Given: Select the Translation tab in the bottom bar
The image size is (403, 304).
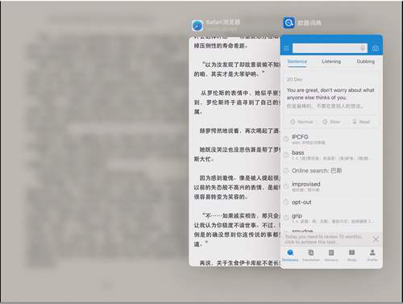Looking at the screenshot, I should (x=311, y=256).
